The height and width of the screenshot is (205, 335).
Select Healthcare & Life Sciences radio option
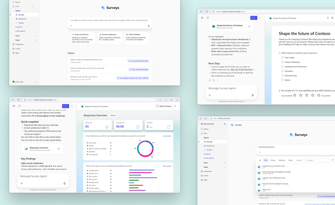pos(282,66)
